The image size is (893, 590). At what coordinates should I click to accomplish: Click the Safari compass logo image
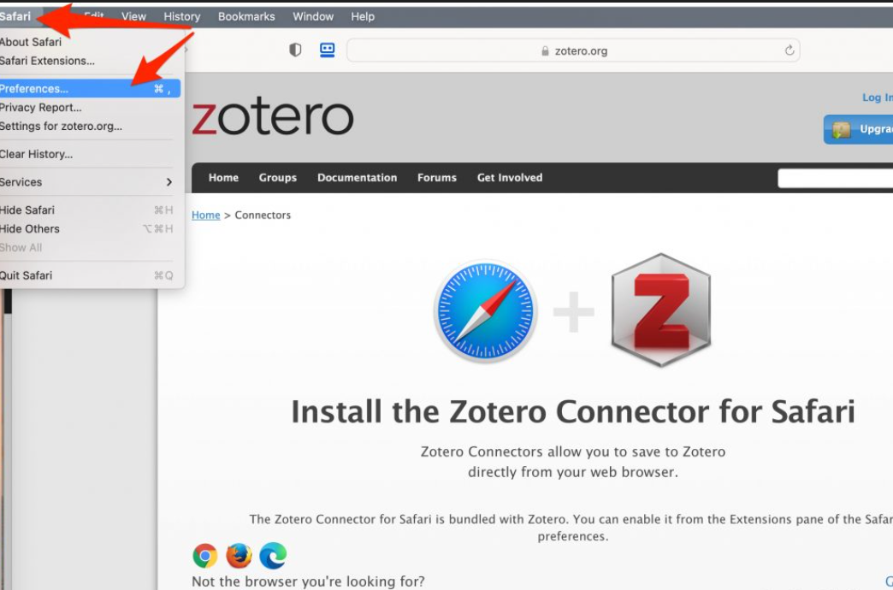pyautogui.click(x=485, y=311)
